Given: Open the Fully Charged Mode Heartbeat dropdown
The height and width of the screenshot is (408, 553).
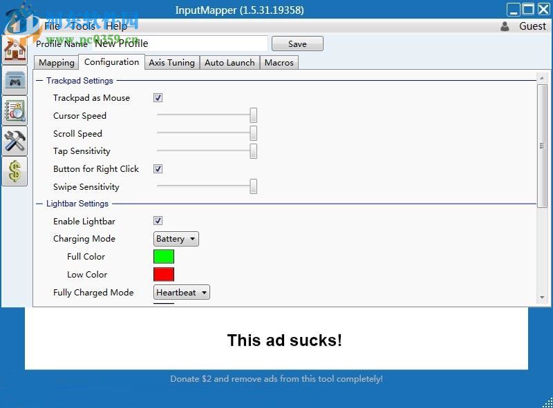Looking at the screenshot, I should click(x=182, y=293).
